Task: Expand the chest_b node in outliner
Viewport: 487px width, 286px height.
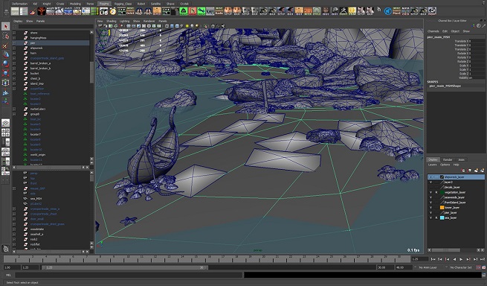Action: 14,78
